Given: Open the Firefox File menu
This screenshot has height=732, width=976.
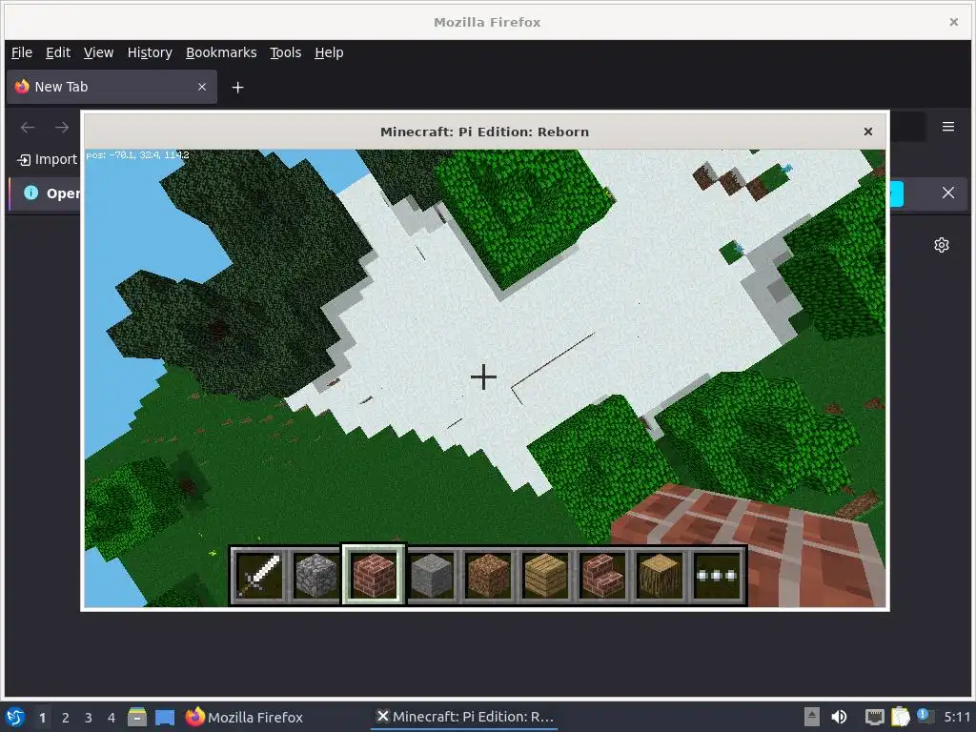Looking at the screenshot, I should [22, 53].
